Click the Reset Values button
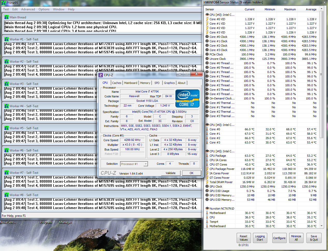Viewport: 328px width, 251px height. 243,238
